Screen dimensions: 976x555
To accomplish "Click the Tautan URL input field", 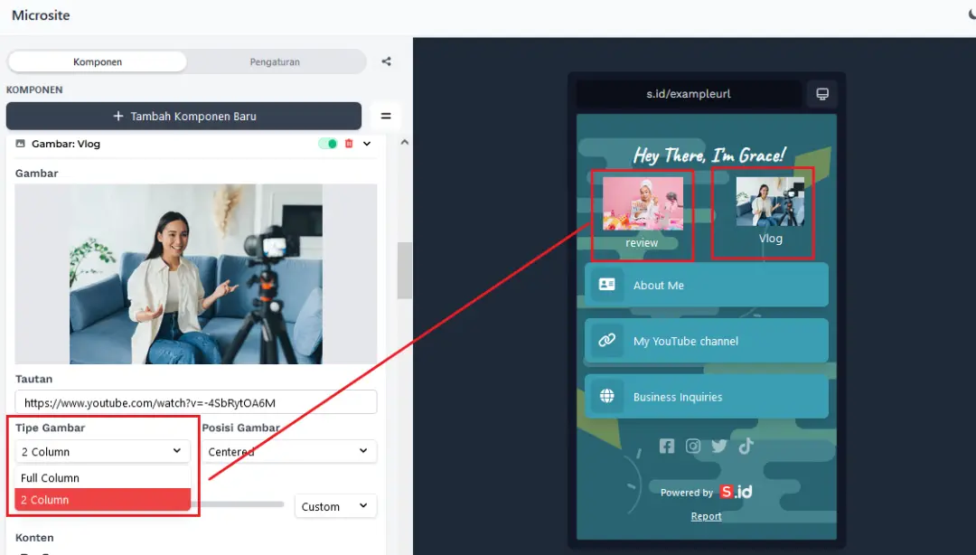I will (195, 403).
